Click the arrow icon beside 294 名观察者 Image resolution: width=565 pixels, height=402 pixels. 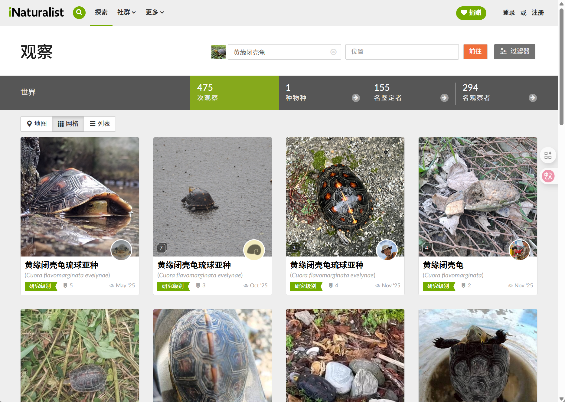pyautogui.click(x=533, y=98)
